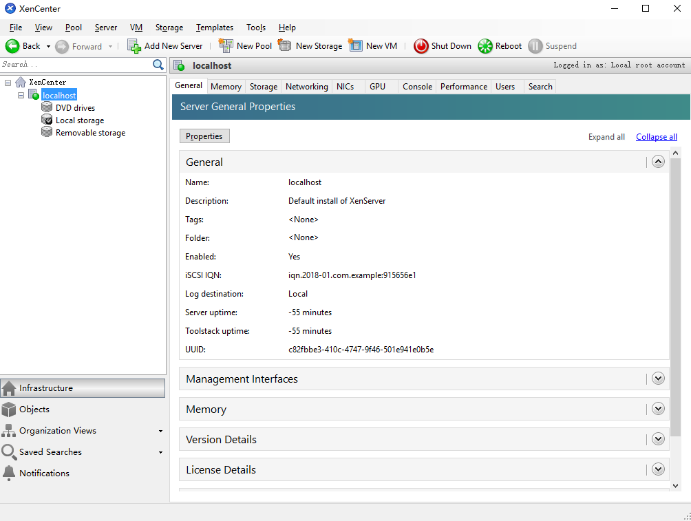Click the greyed Suspend pause icon
Viewport: 691px width, 521px height.
(x=535, y=46)
